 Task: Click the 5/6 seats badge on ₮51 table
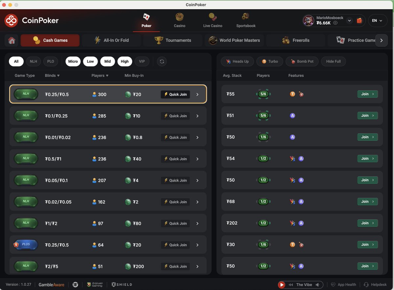pos(263,116)
